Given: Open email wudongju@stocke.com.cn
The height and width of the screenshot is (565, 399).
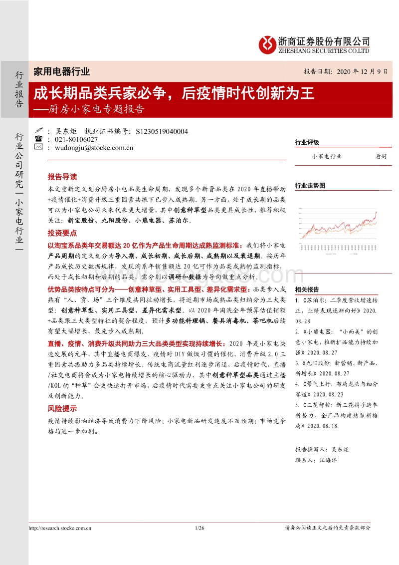Looking at the screenshot, I should pyautogui.click(x=94, y=148).
